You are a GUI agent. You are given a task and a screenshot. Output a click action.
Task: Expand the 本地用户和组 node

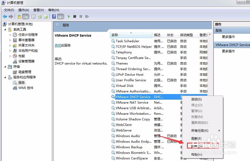coord(10,51)
